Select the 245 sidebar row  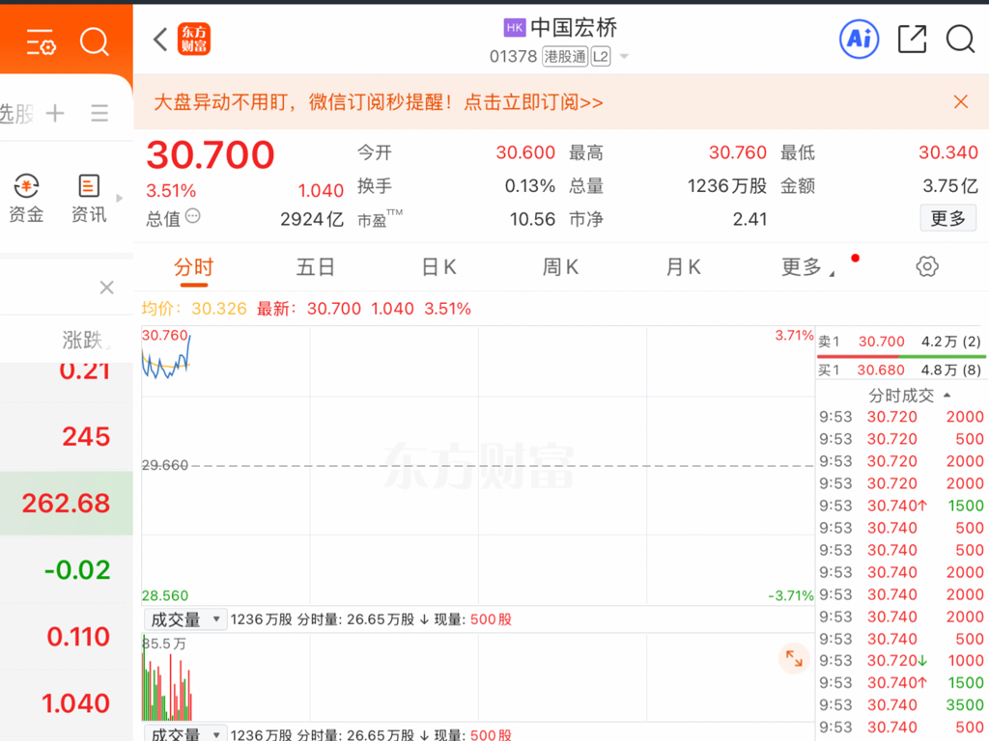pos(67,437)
